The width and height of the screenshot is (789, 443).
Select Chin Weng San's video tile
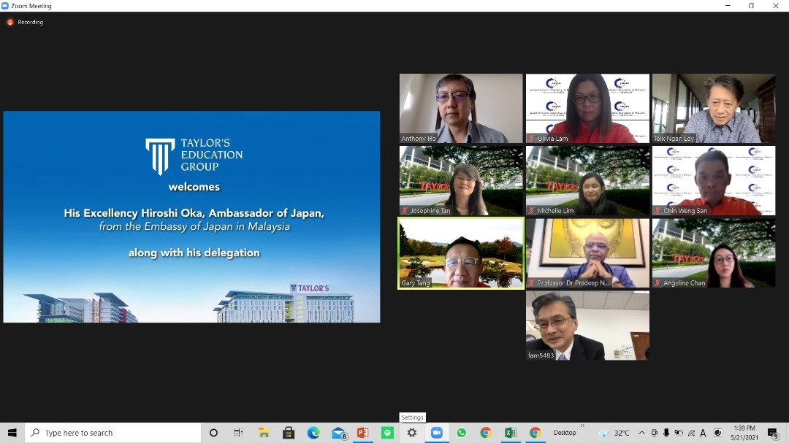[714, 180]
